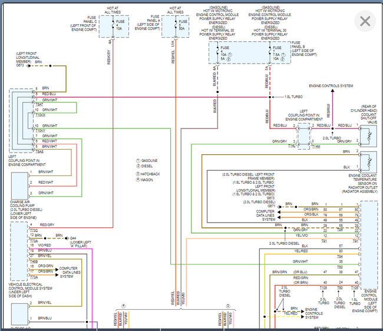This screenshot has width=383, height=331.
Task: Click the G44 ground label
Action: [73, 238]
